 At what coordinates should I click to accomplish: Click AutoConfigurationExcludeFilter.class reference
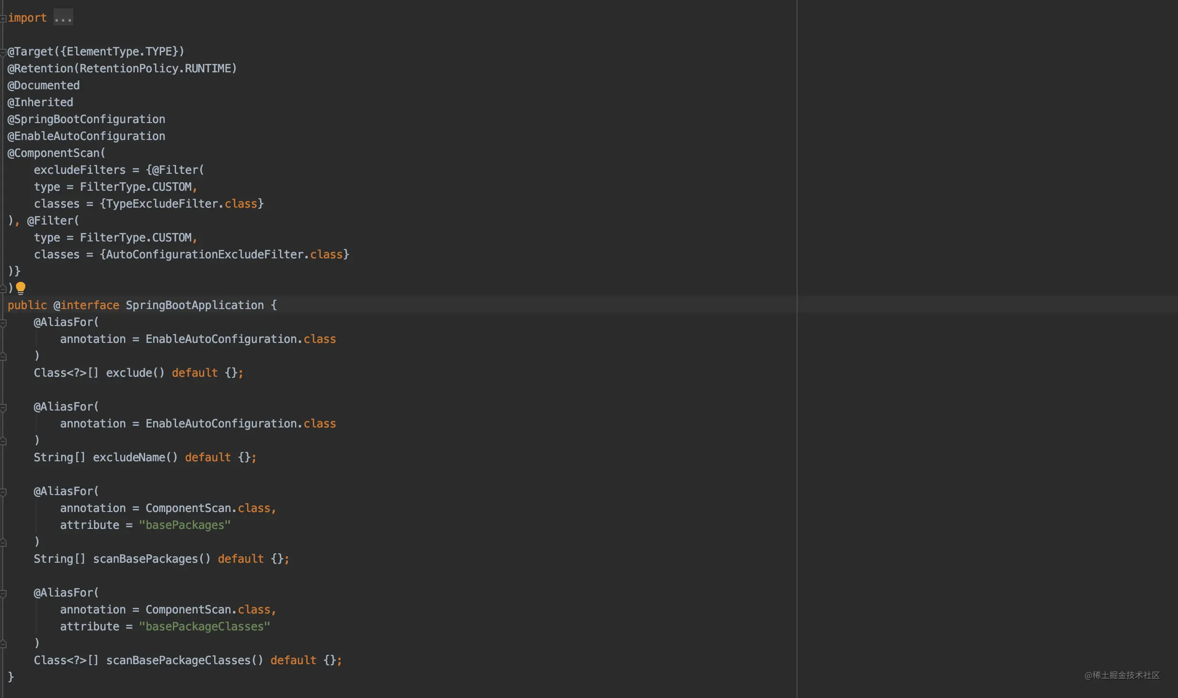(225, 255)
